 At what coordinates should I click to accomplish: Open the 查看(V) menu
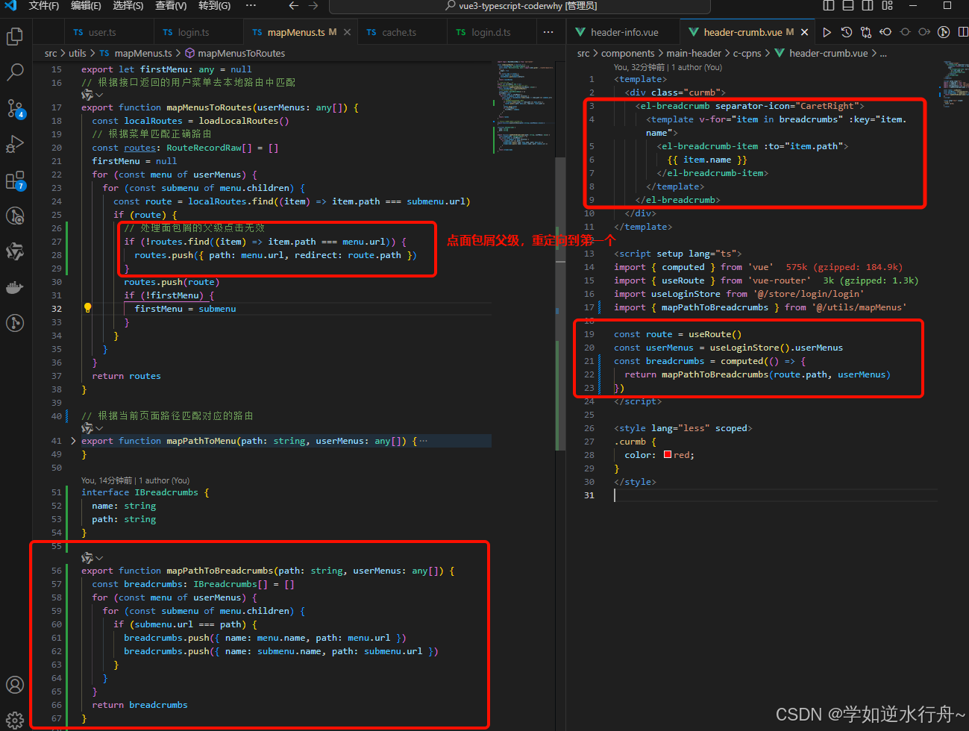pyautogui.click(x=171, y=5)
